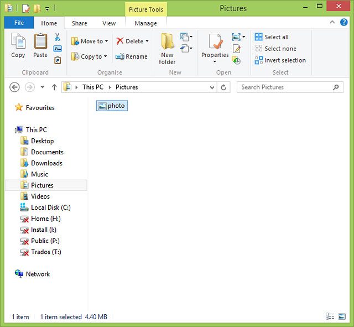Image resolution: width=354 pixels, height=327 pixels.
Task: Select This PC in navigation pane
Action: click(x=31, y=130)
